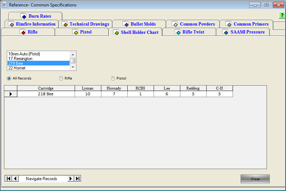Image resolution: width=286 pixels, height=191 pixels.
Task: Click the RCBS column header
Action: tap(140, 88)
